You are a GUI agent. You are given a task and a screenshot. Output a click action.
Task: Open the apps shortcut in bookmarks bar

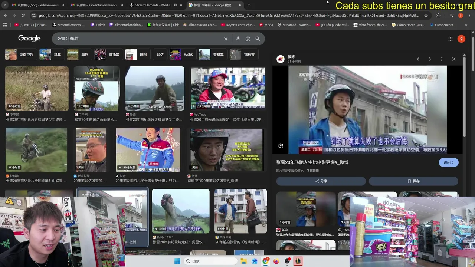point(5,25)
